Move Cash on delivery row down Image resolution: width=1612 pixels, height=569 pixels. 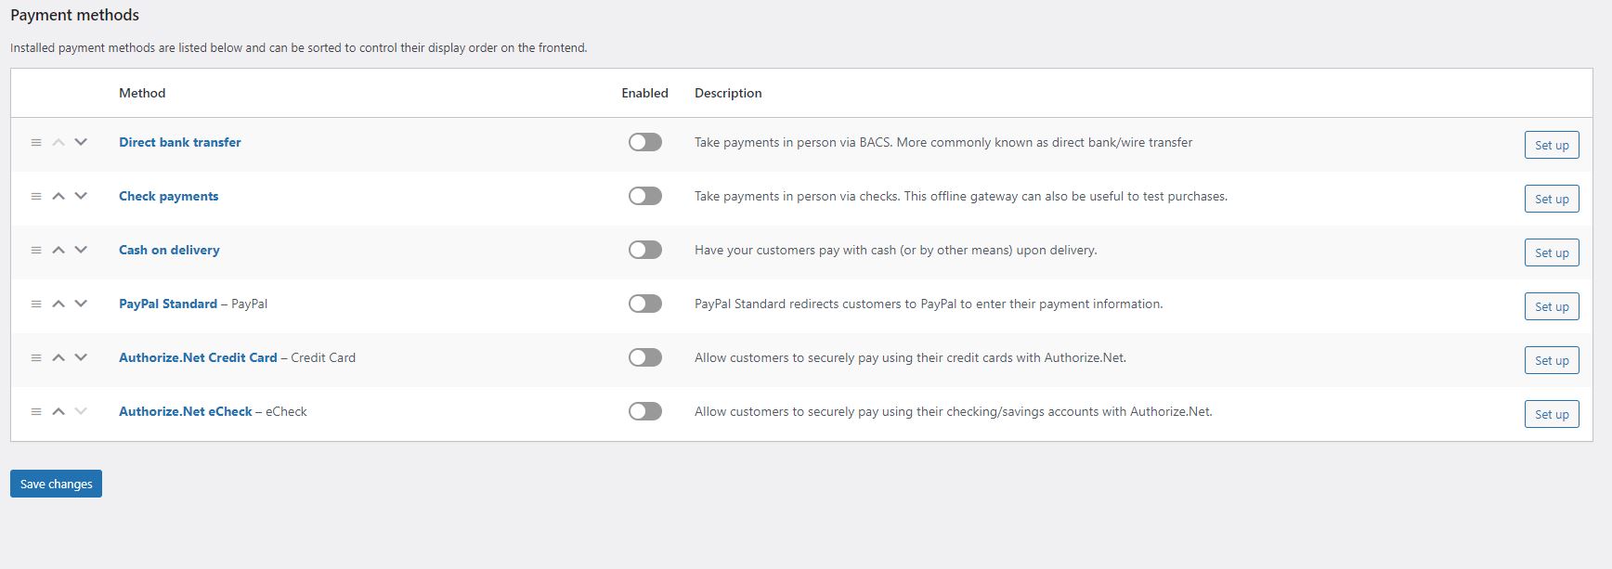[x=81, y=251]
